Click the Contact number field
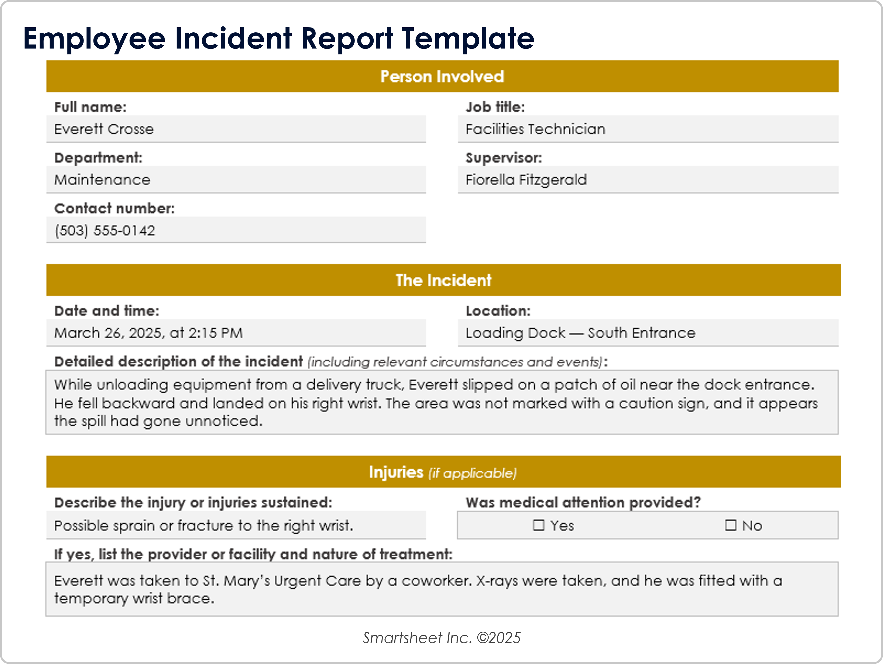 point(235,230)
